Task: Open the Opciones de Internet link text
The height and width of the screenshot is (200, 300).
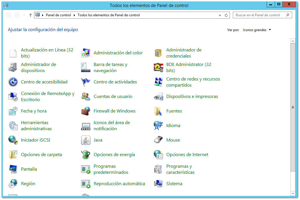Action: point(187,155)
